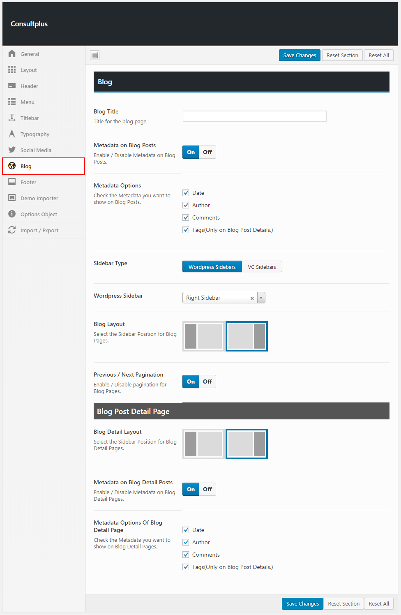Click into the Blog Title text field
The width and height of the screenshot is (401, 615).
coord(254,116)
